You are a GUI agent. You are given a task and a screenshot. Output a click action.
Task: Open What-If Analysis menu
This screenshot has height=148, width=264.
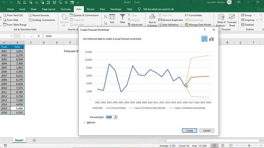[221, 20]
